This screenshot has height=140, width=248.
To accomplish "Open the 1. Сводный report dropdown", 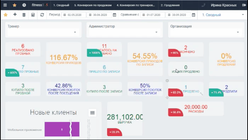I will 223,15.
